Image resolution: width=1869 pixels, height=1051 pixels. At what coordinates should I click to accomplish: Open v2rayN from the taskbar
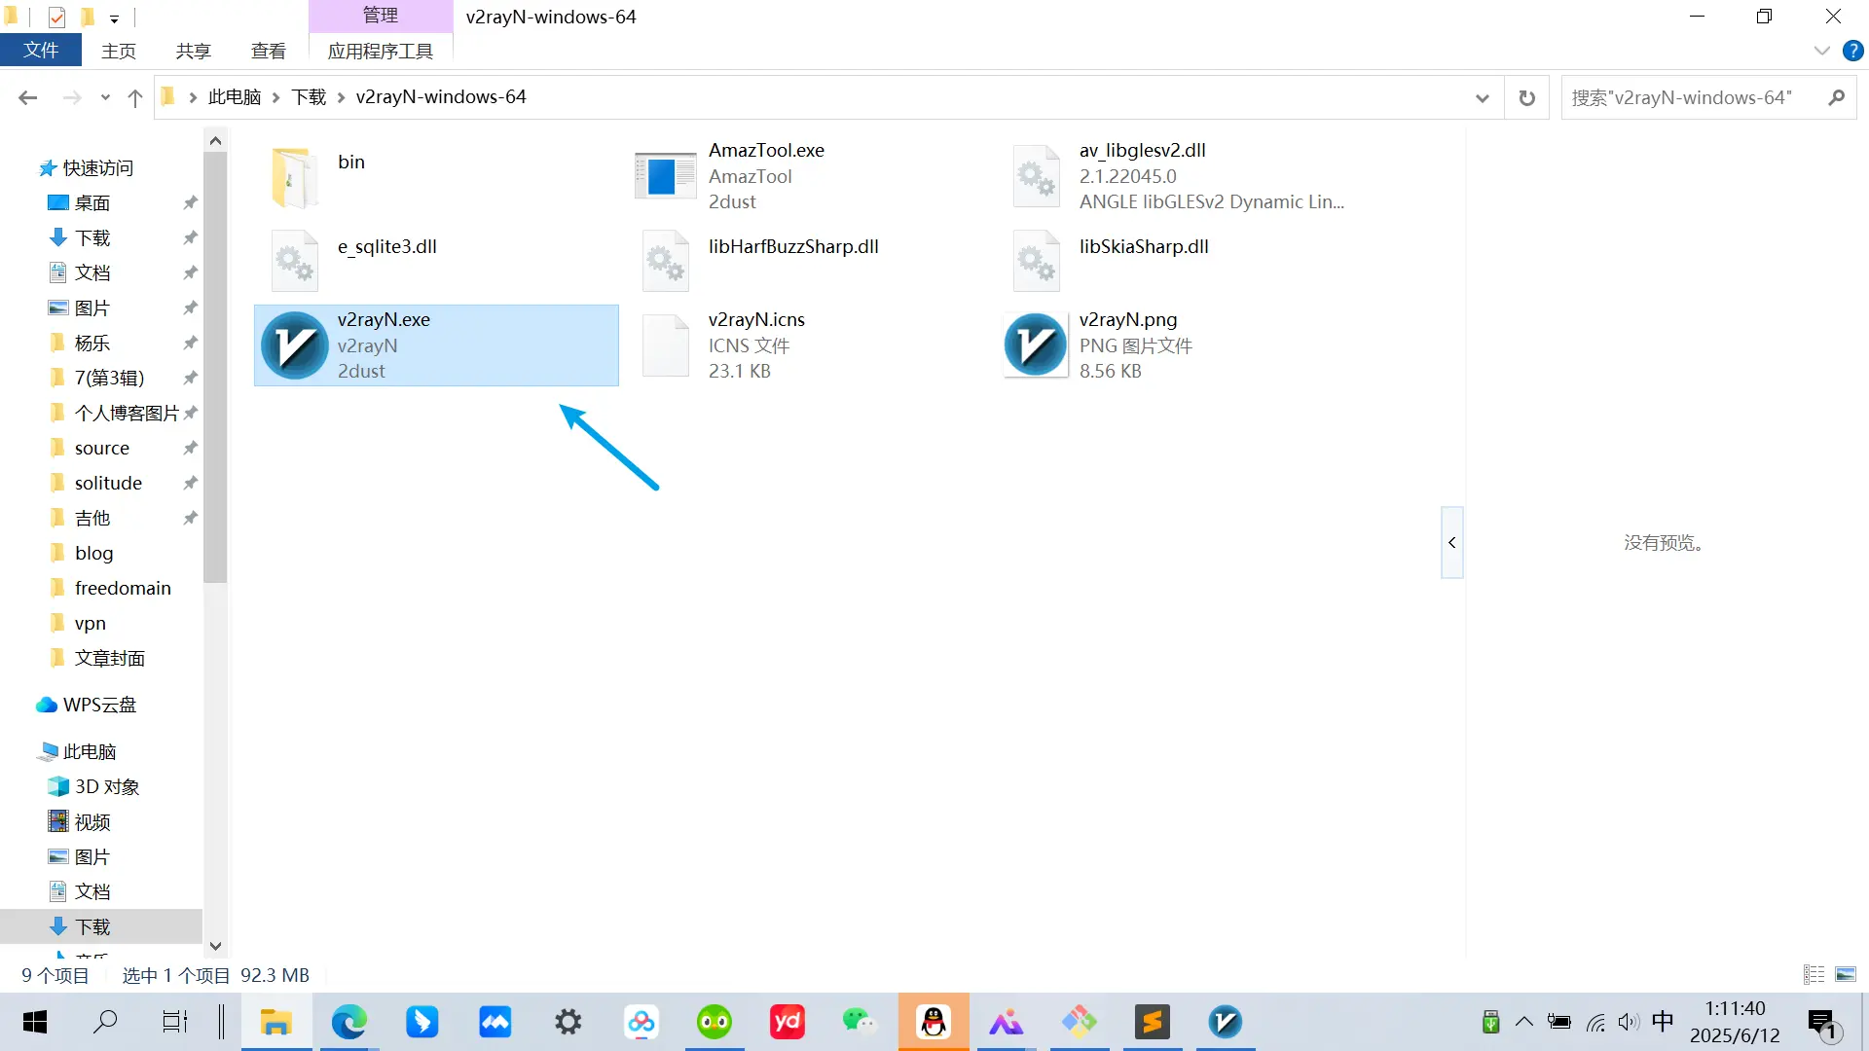coord(1226,1022)
